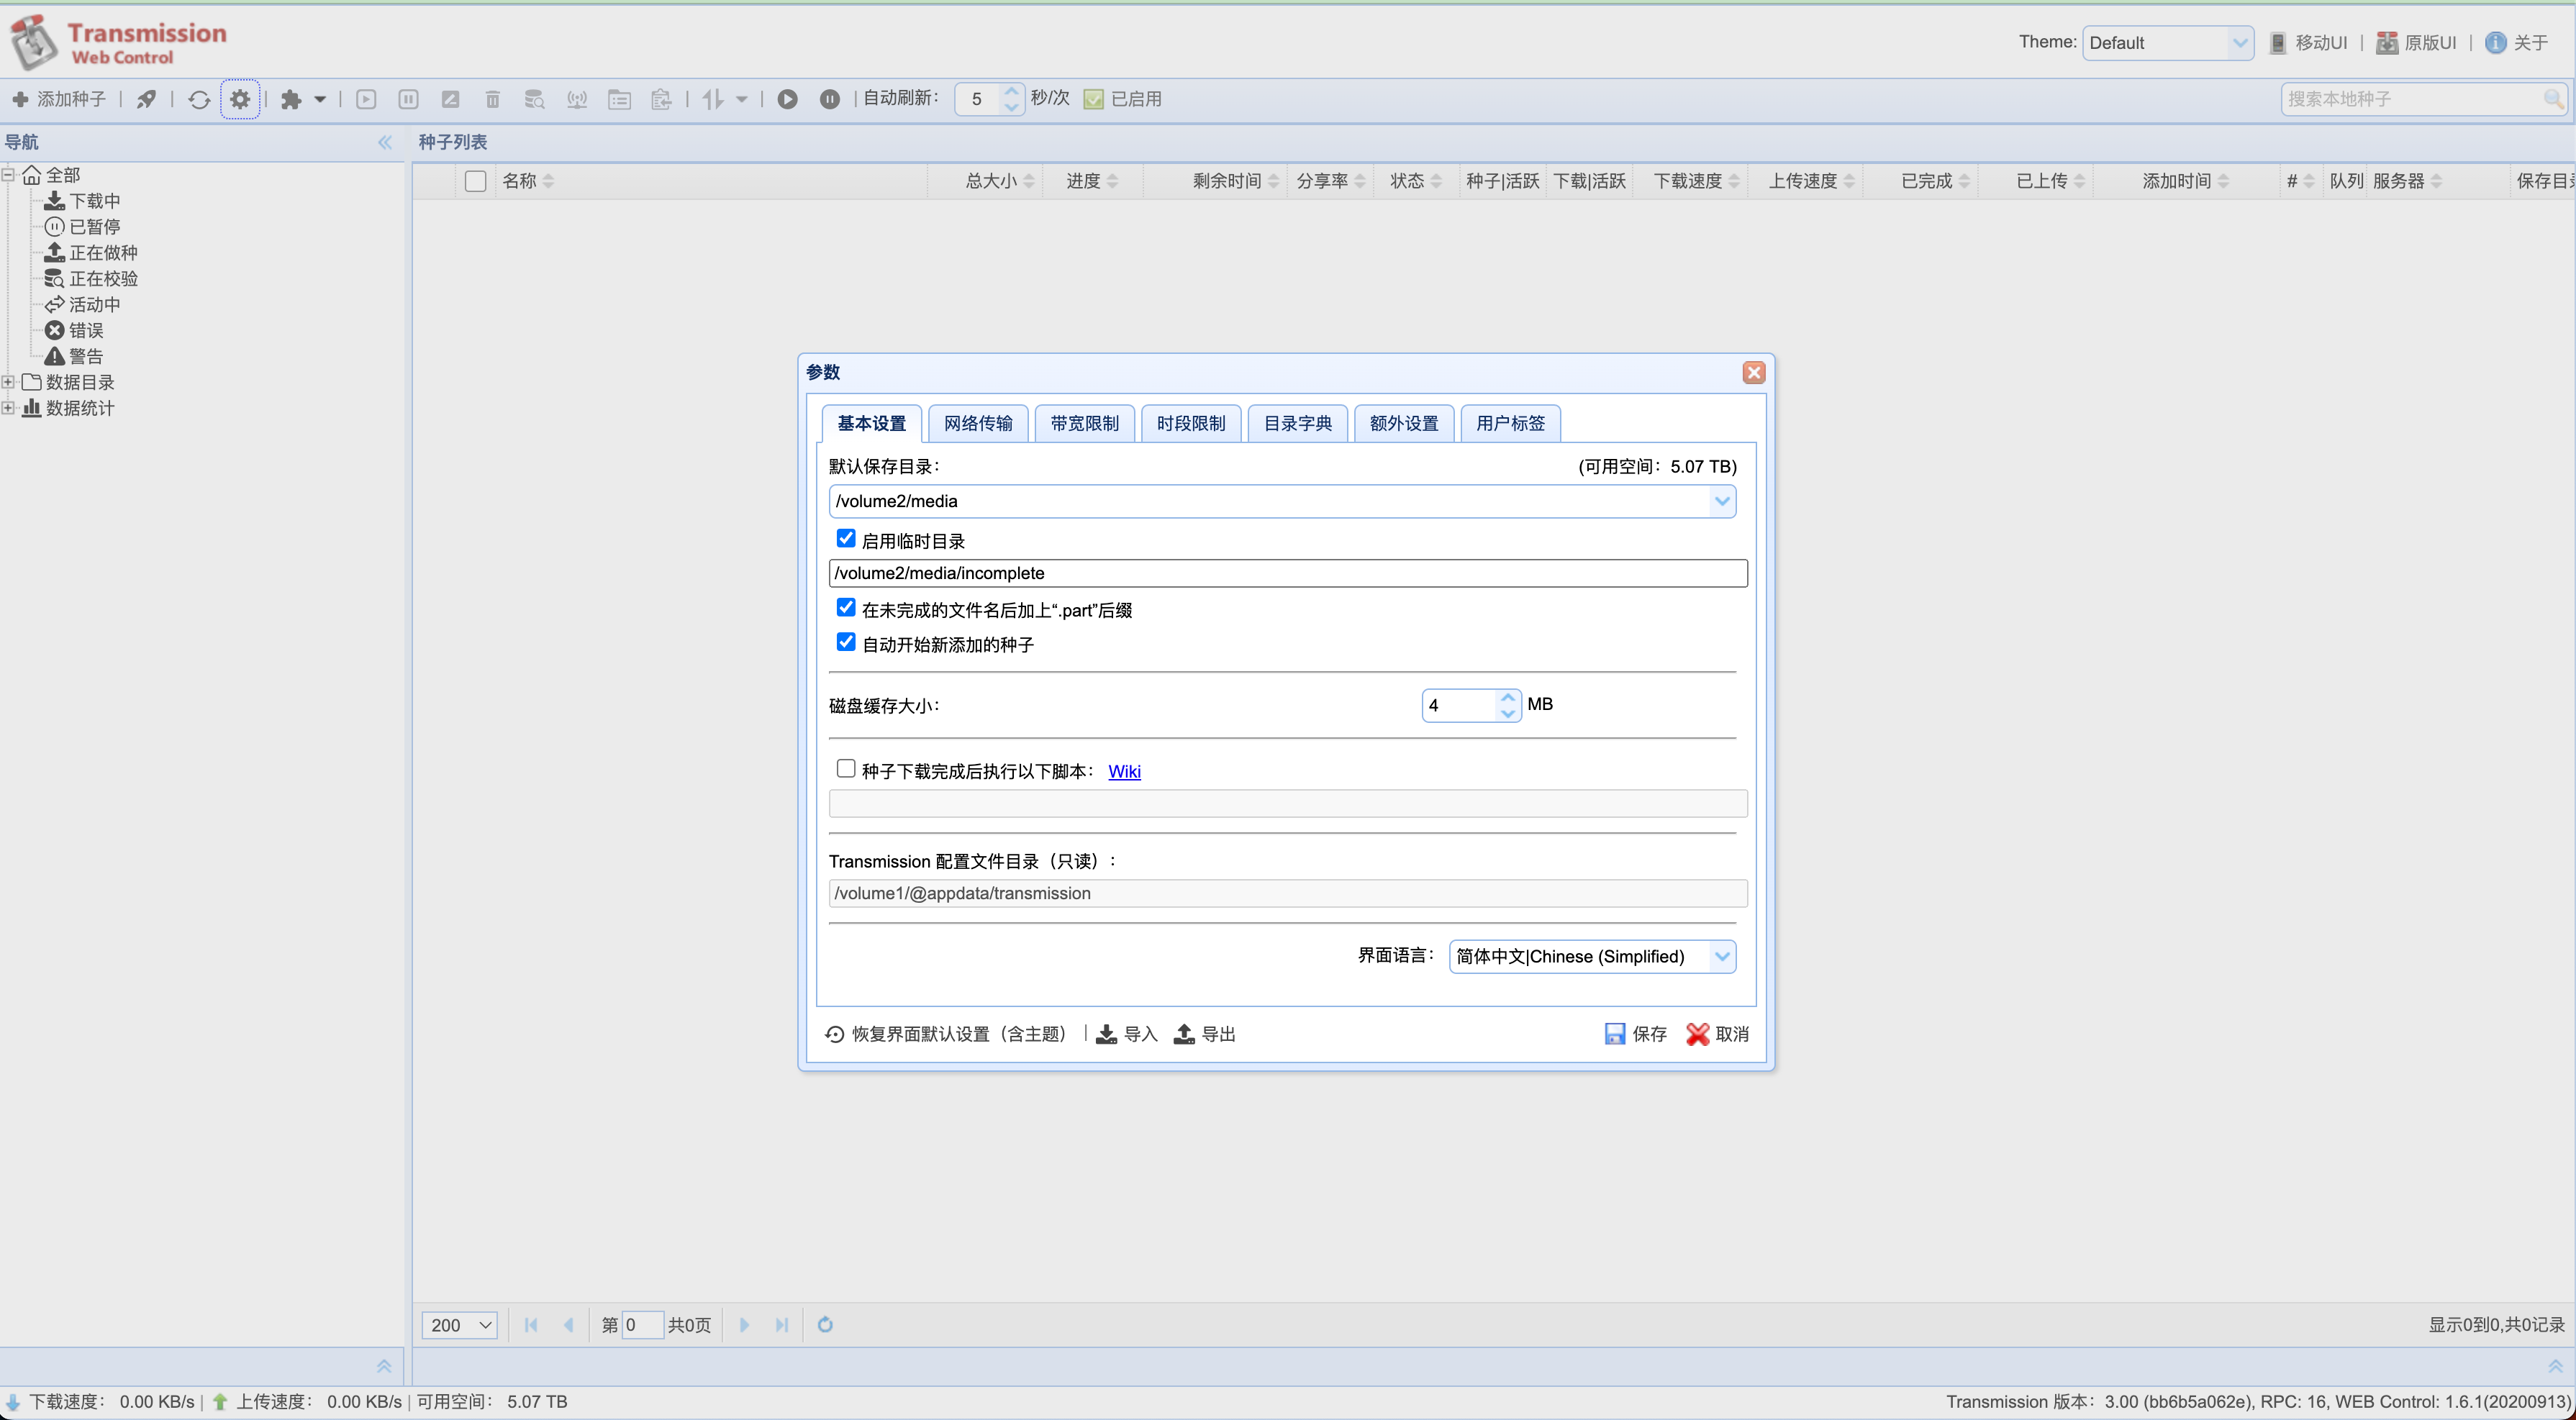The image size is (2576, 1420).
Task: Toggle the rocket alt-speed icon
Action: click(147, 99)
